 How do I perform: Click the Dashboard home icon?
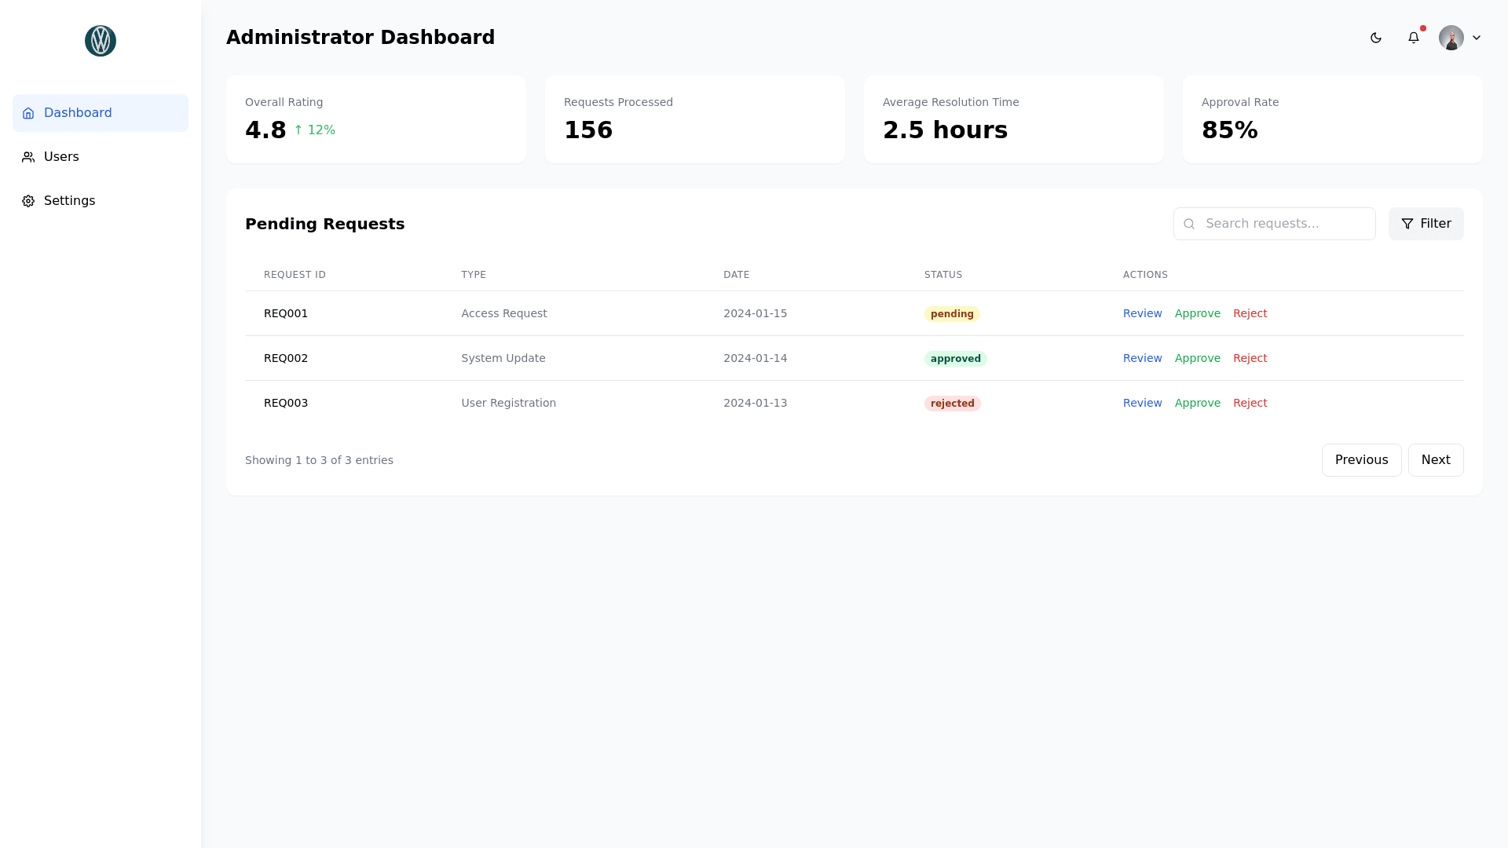click(28, 113)
